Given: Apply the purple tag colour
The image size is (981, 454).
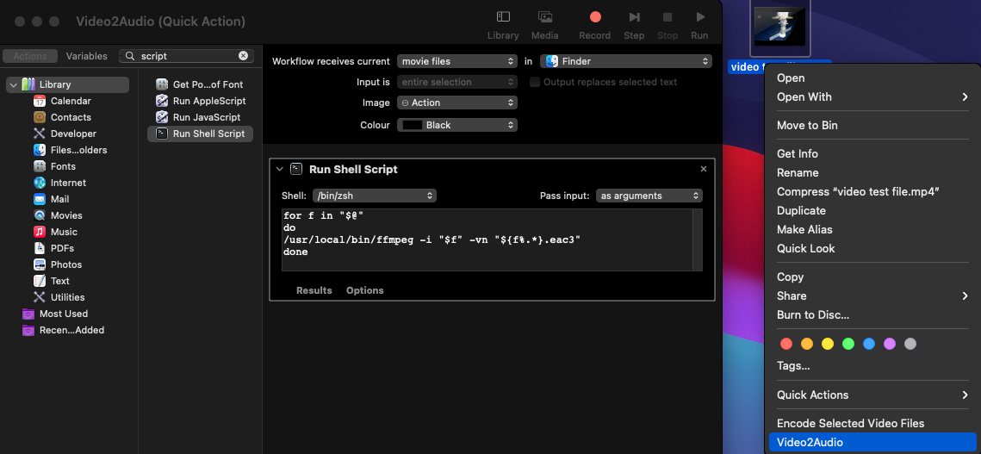Looking at the screenshot, I should point(890,344).
